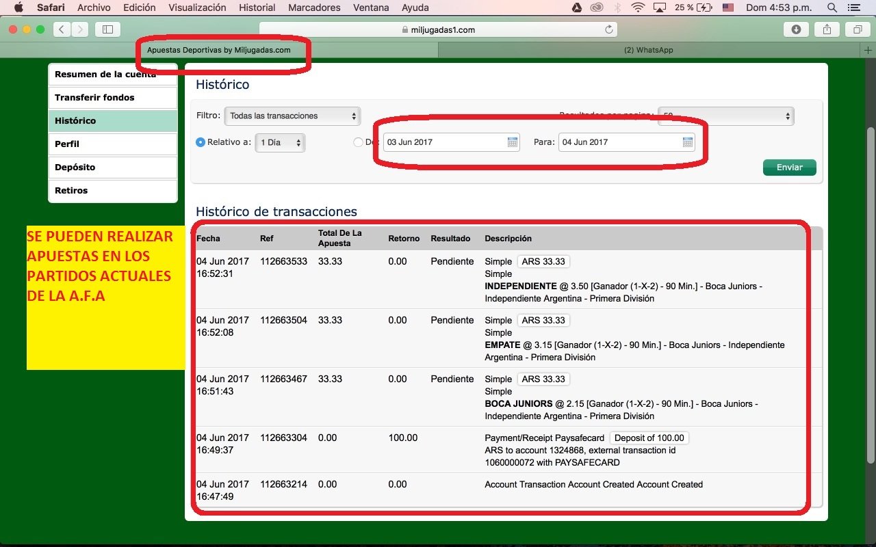Viewport: 876px width, 547px height.
Task: Switch to the WhatsApp tab
Action: [648, 50]
